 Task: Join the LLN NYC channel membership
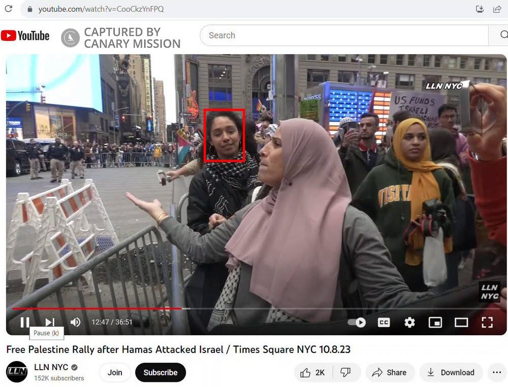click(x=115, y=372)
